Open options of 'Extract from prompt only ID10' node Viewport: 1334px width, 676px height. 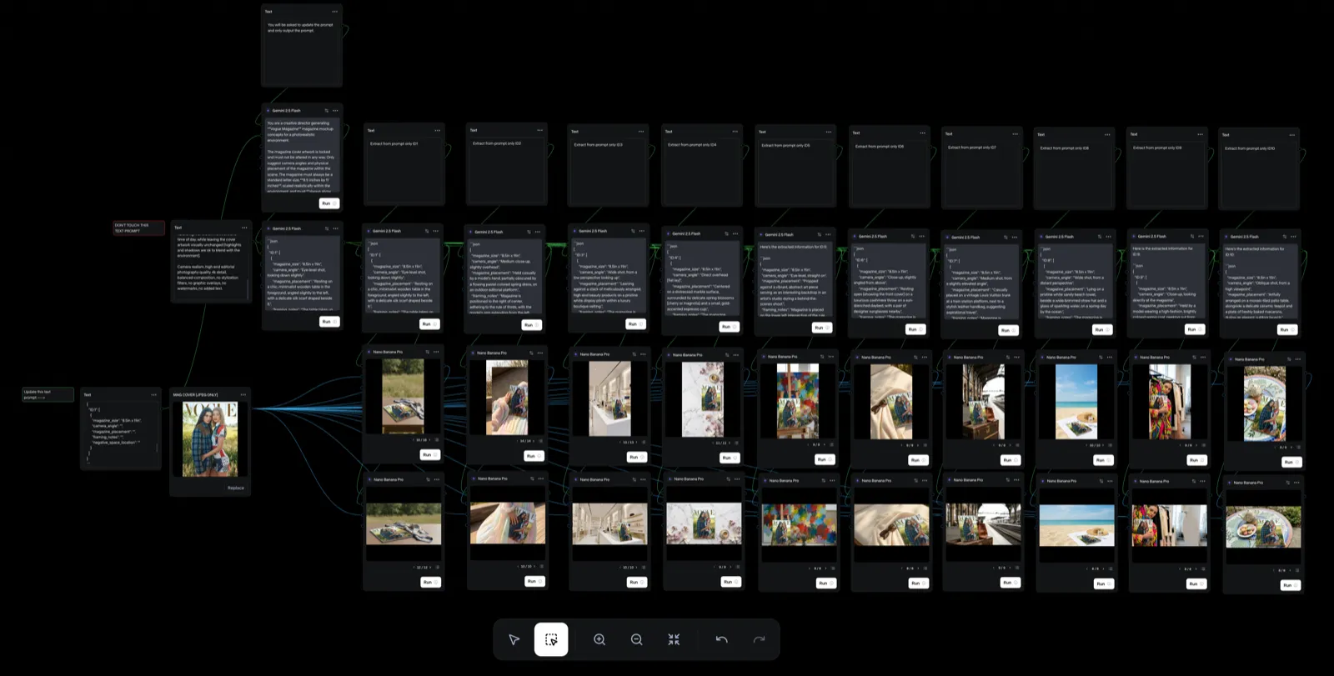1292,135
